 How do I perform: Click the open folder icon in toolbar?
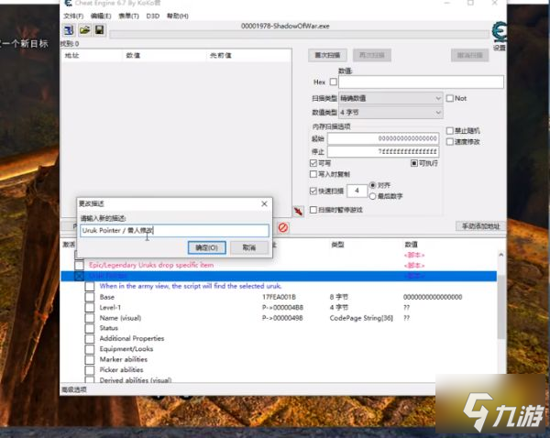pos(84,30)
